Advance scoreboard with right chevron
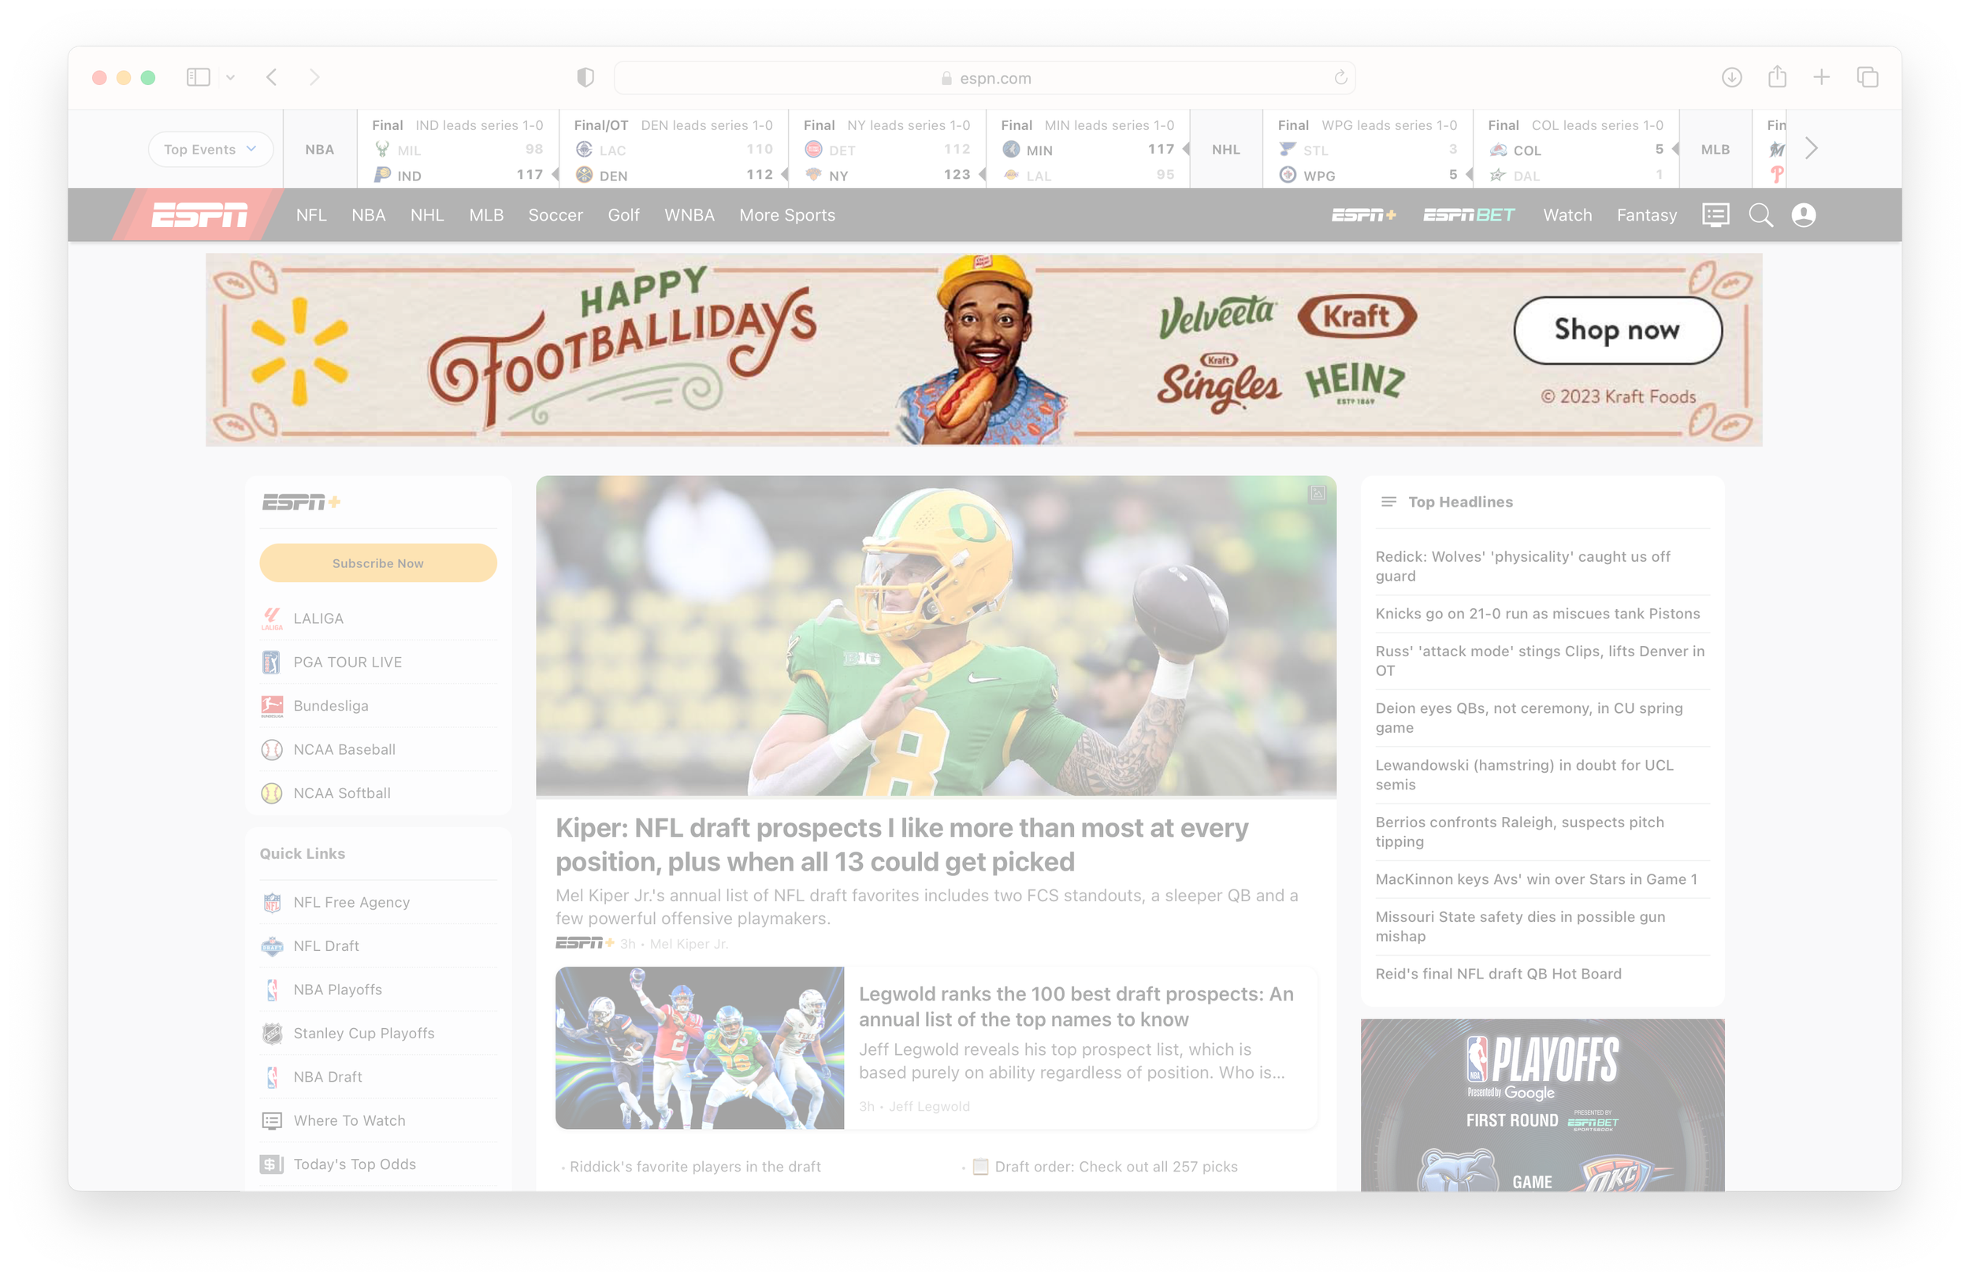The width and height of the screenshot is (1970, 1281). pos(1812,149)
